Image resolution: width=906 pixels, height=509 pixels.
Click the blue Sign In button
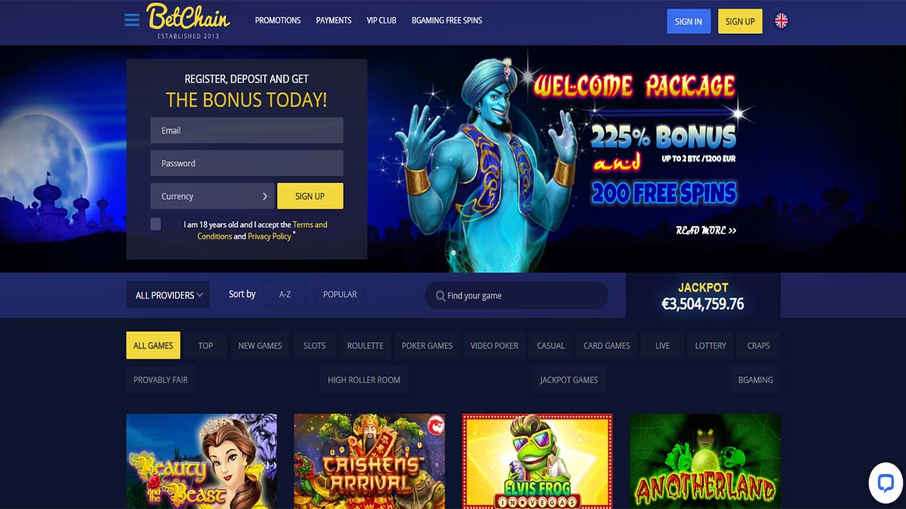(689, 21)
